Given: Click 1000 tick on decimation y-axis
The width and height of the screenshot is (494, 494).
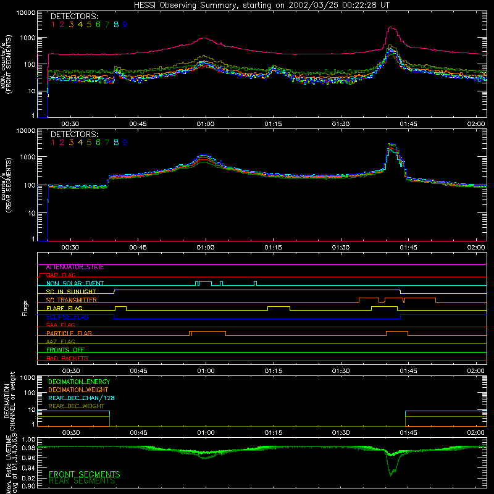Looking at the screenshot, I should coord(28,377).
